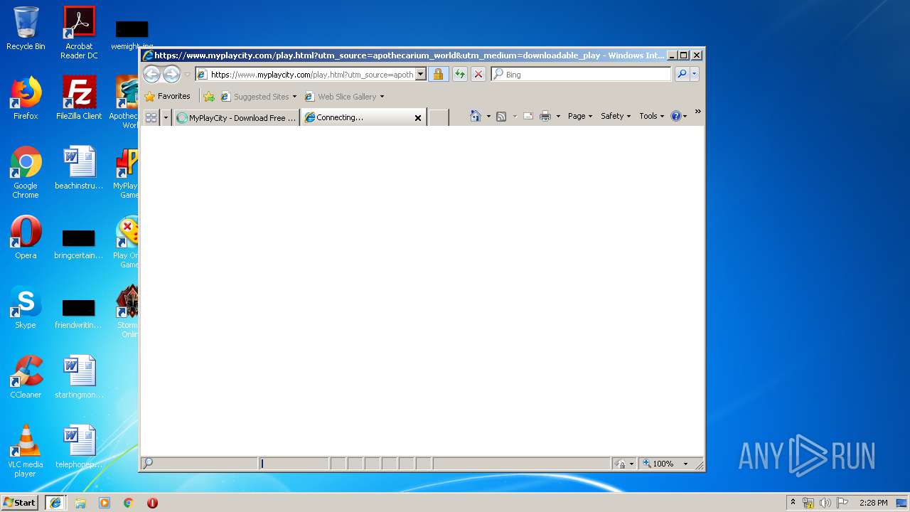This screenshot has width=910, height=512.
Task: Select the Opera desktop shortcut
Action: tap(26, 238)
